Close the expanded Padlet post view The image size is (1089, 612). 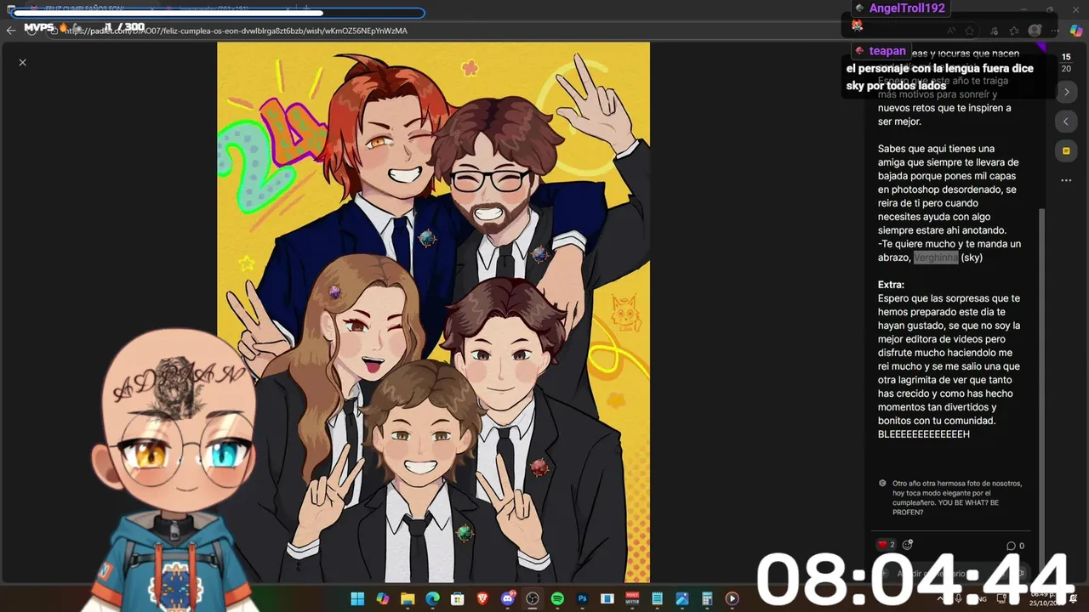click(x=23, y=62)
